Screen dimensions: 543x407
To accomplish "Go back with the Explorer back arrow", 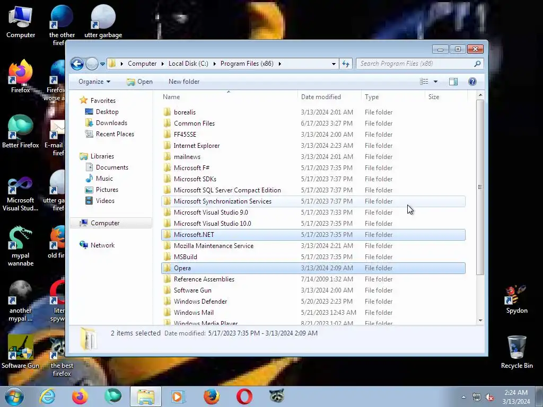I will [77, 64].
